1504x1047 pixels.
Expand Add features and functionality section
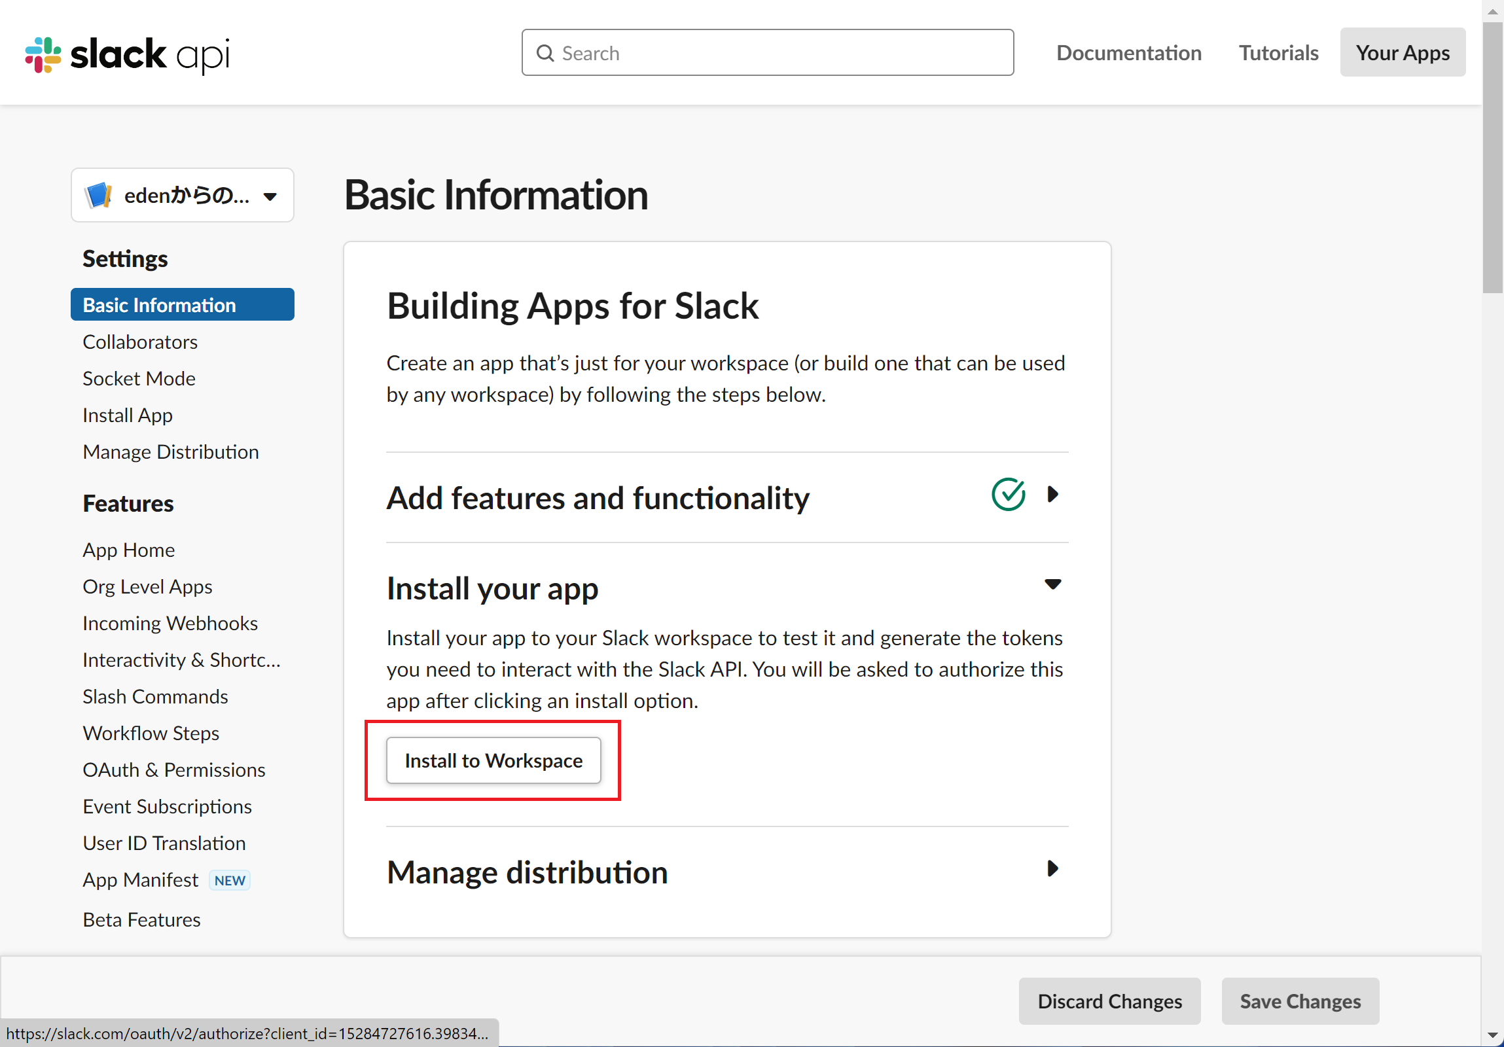(x=1052, y=494)
